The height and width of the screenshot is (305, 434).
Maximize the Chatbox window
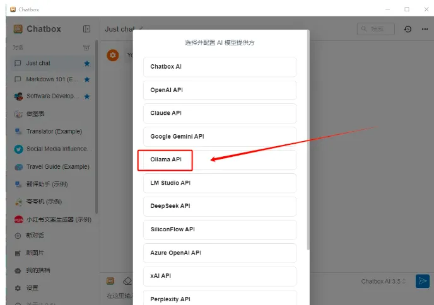click(x=407, y=9)
